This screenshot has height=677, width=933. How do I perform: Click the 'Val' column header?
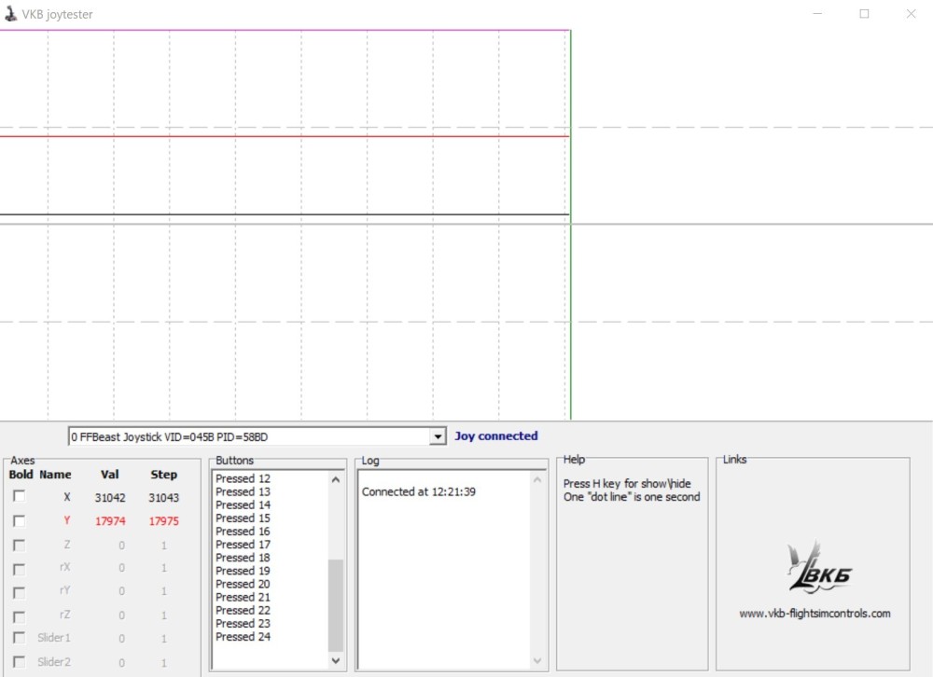[109, 475]
